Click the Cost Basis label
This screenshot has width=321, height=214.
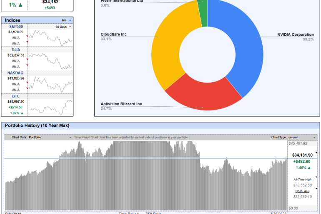(302, 192)
